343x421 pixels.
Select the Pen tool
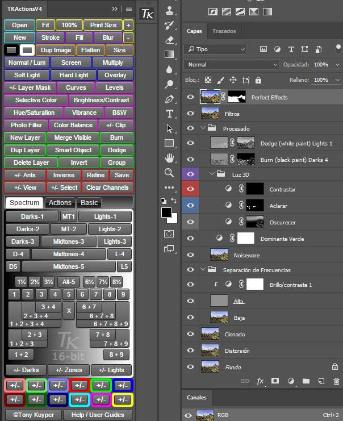point(169,99)
